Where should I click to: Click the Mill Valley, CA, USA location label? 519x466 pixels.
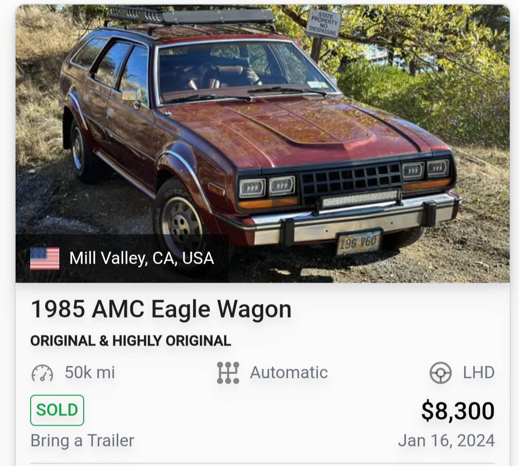coord(142,258)
